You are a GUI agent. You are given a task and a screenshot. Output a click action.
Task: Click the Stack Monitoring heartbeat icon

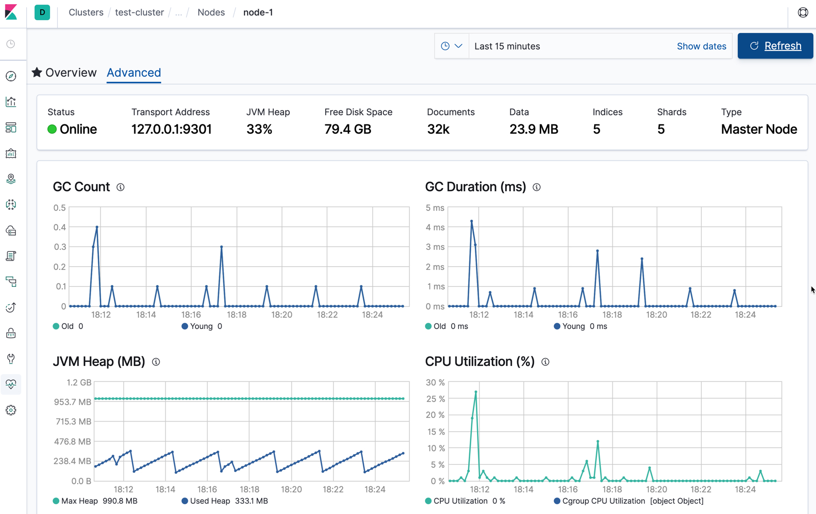click(11, 384)
